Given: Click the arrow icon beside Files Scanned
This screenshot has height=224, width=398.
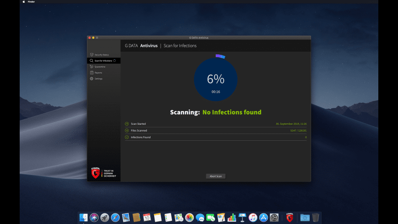Looking at the screenshot, I should click(x=127, y=130).
